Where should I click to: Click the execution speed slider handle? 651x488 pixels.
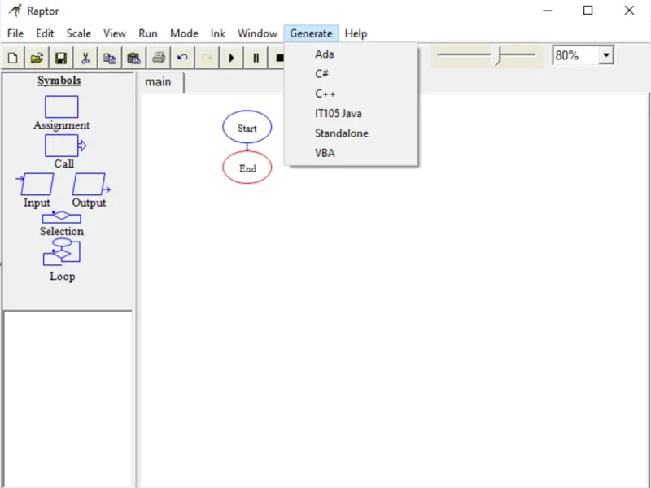pyautogui.click(x=497, y=55)
